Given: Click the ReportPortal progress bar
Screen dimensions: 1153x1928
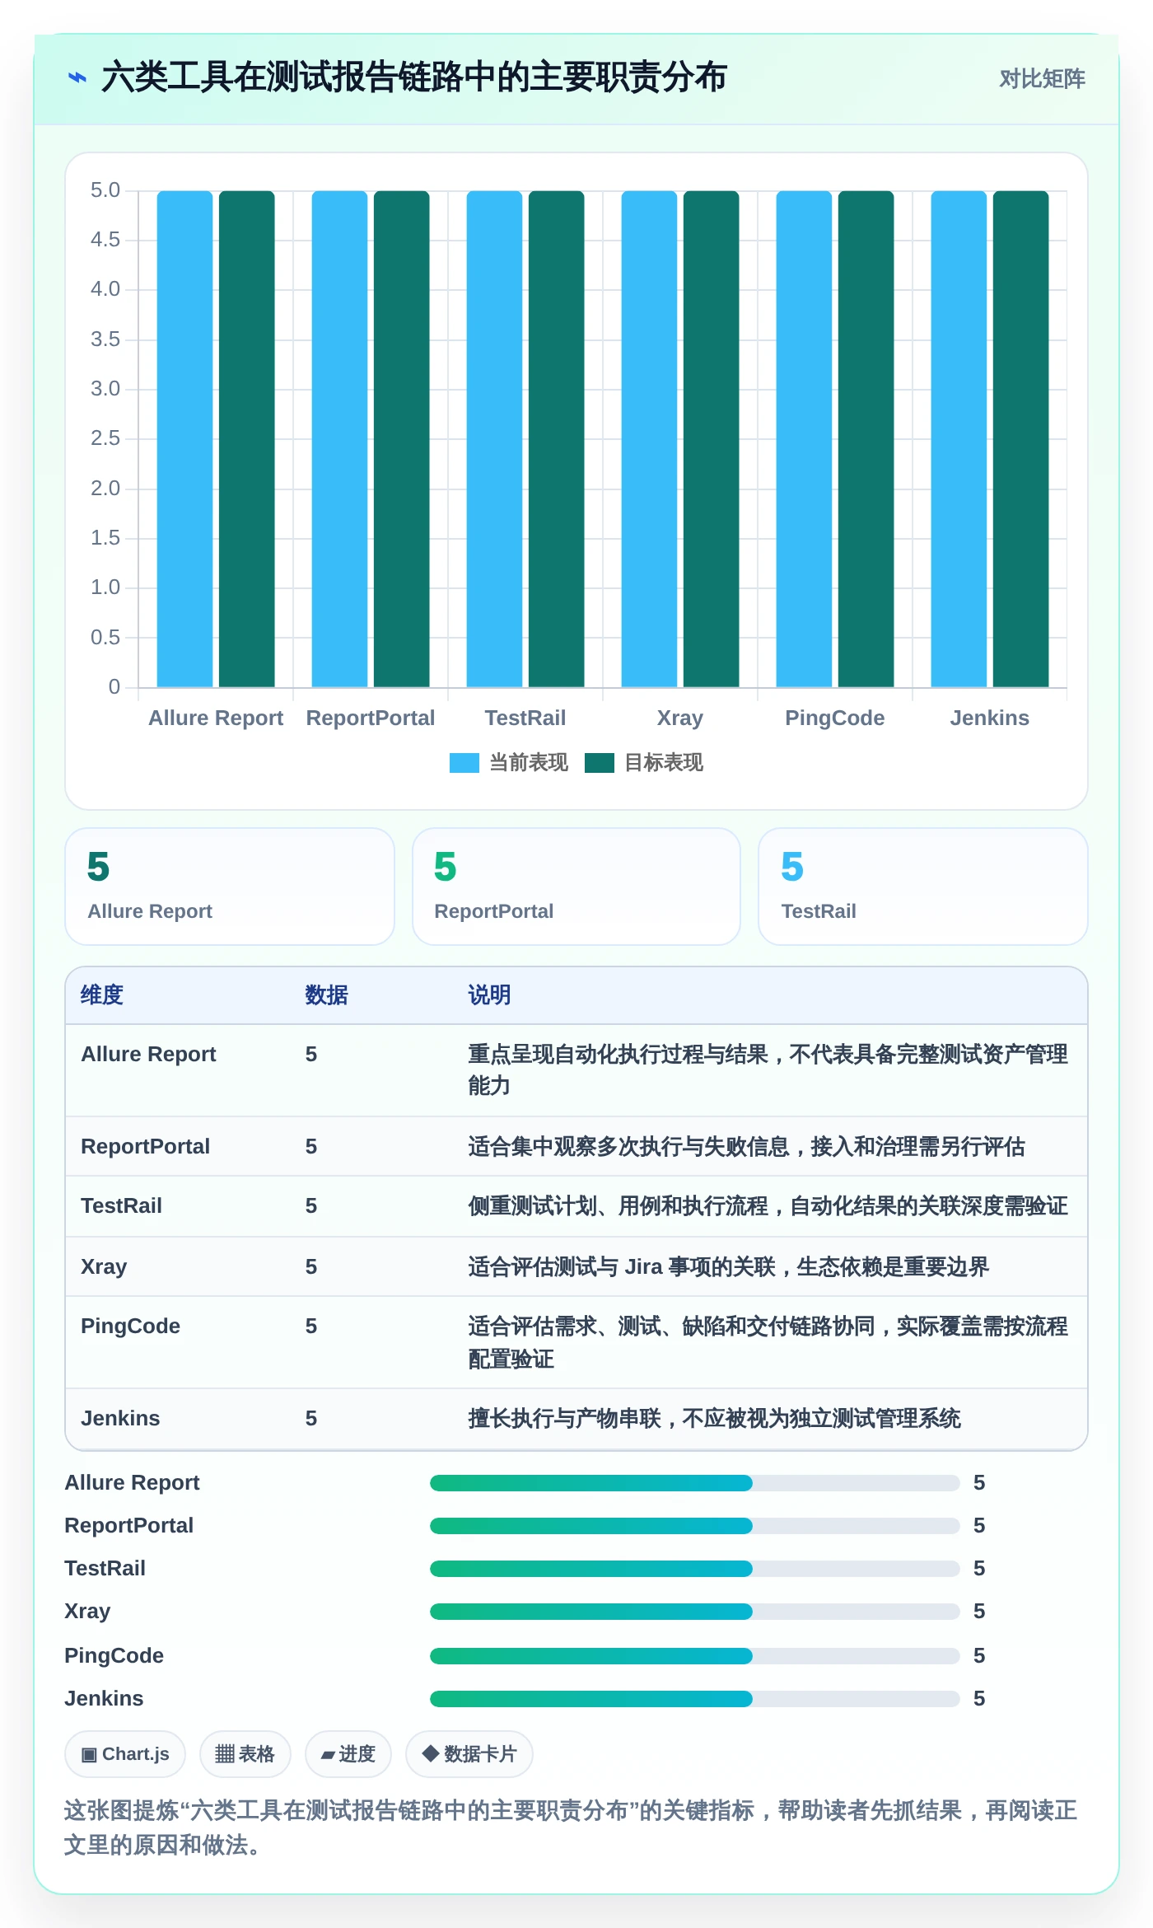Looking at the screenshot, I should [694, 1526].
